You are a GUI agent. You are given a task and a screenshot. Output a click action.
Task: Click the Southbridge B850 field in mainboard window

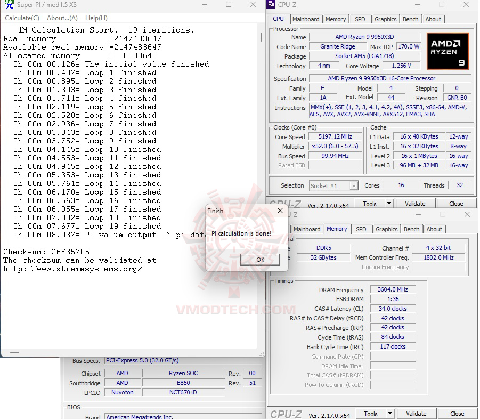[183, 383]
